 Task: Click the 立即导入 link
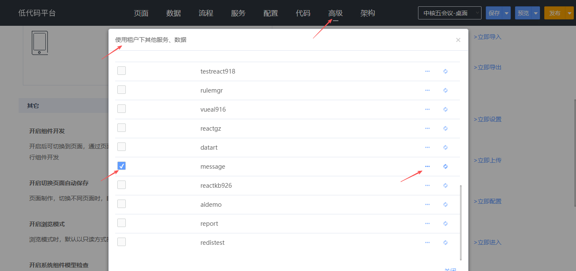tap(487, 37)
